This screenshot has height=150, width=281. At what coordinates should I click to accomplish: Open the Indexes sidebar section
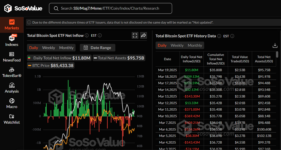[12, 41]
